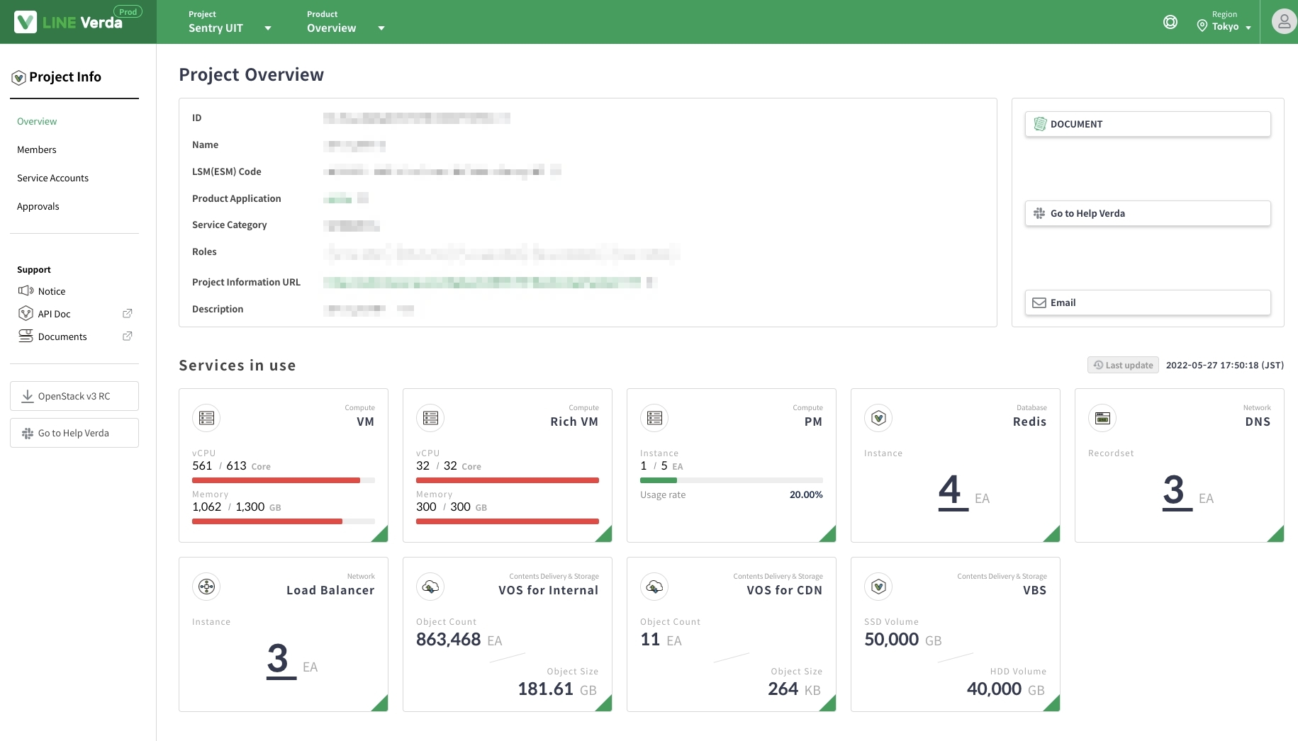1298x741 pixels.
Task: Expand the Rich VM card green corner
Action: point(605,536)
